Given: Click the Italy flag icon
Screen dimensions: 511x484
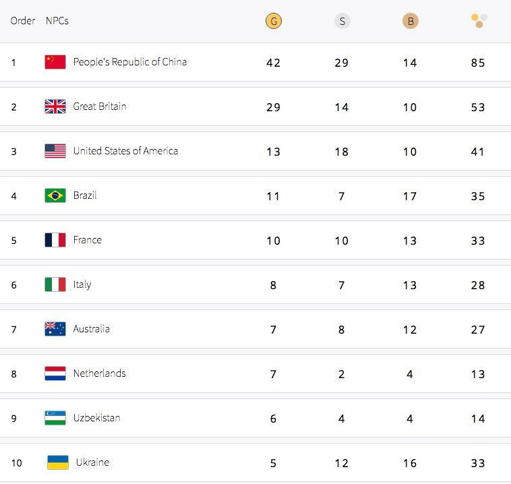Looking at the screenshot, I should tap(55, 284).
